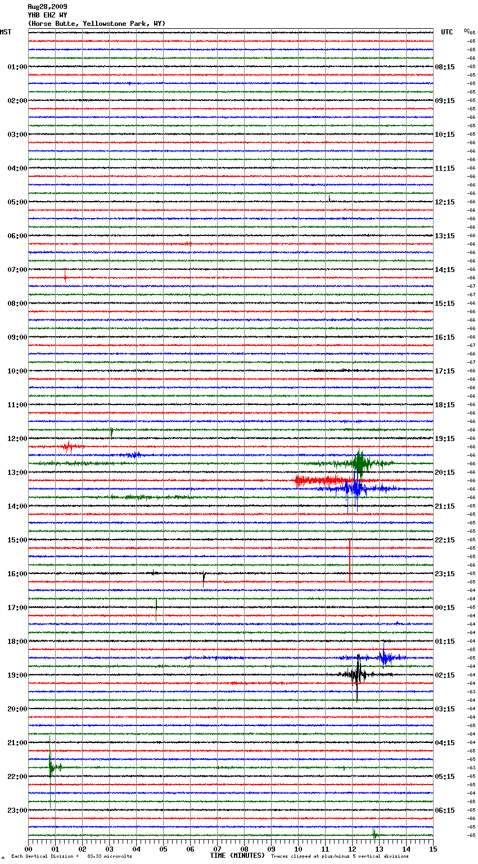Screen dimensions: 478x864
Task: Click the 20:15 UTC time label
Action: (445, 473)
